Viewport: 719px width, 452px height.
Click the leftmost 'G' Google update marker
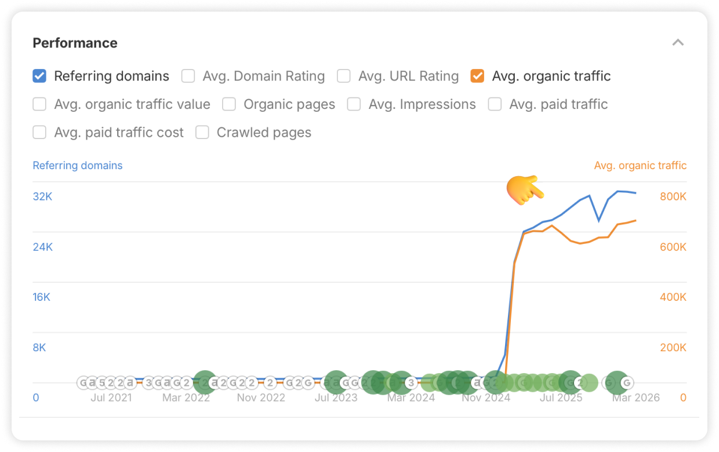tap(83, 383)
